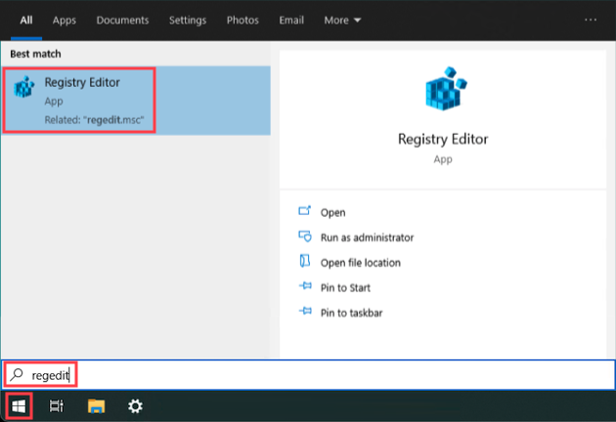Open Task View from the taskbar
Viewport: 616px width, 422px height.
coord(57,405)
